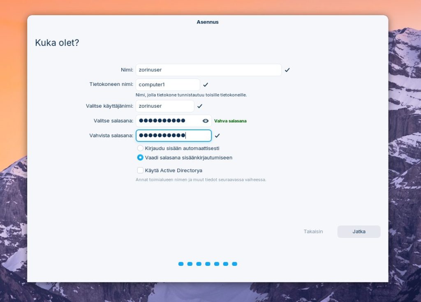Click checkmark beside Tietokoneen nimi field
Screen dimensions: 421x302
coord(206,85)
